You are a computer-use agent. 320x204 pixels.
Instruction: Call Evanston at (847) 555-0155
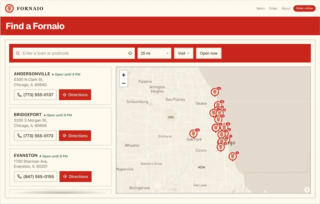[x=36, y=177]
